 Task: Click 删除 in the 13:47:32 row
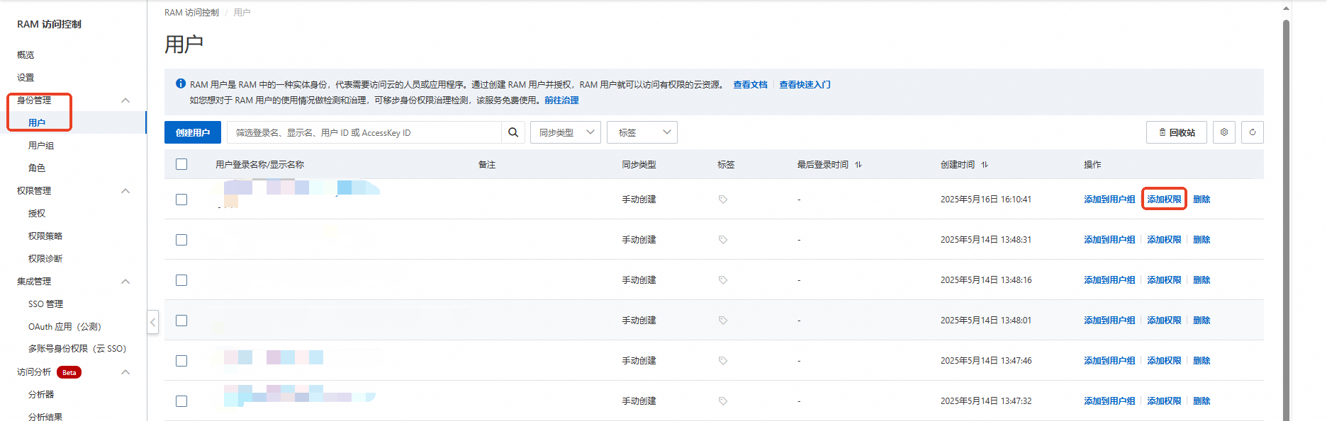pyautogui.click(x=1202, y=401)
